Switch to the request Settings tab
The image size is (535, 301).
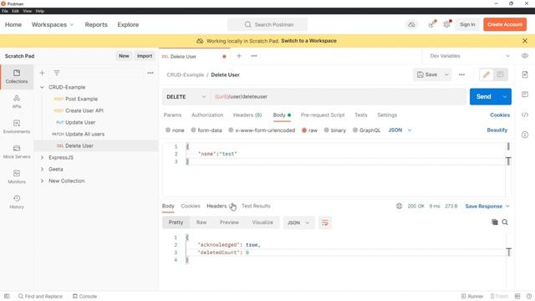[x=387, y=115]
